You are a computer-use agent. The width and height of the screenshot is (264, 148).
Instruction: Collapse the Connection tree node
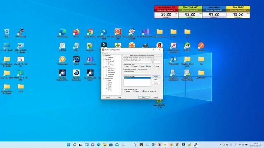click(x=104, y=79)
